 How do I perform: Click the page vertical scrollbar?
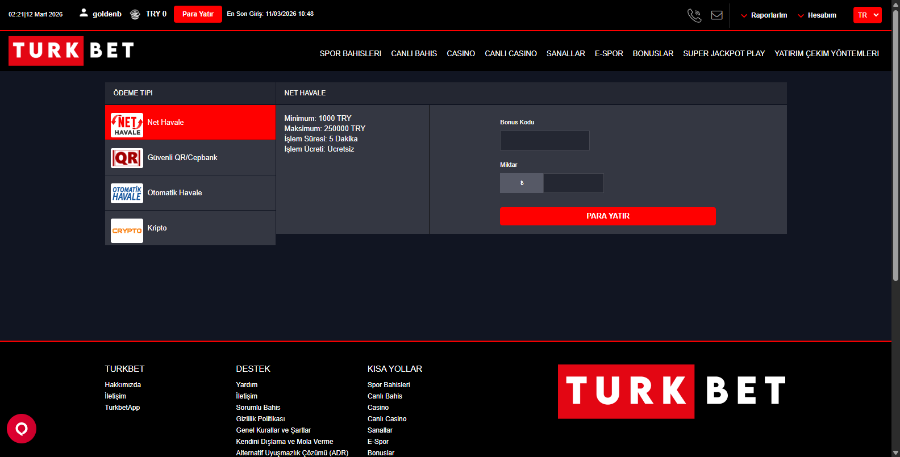895,146
